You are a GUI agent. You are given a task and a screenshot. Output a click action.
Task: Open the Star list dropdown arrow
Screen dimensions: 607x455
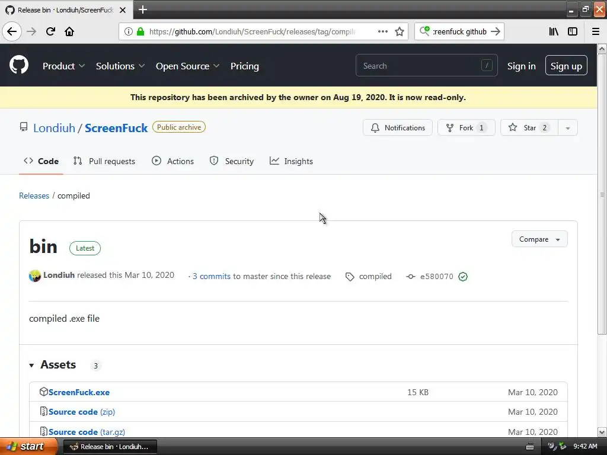click(x=567, y=128)
